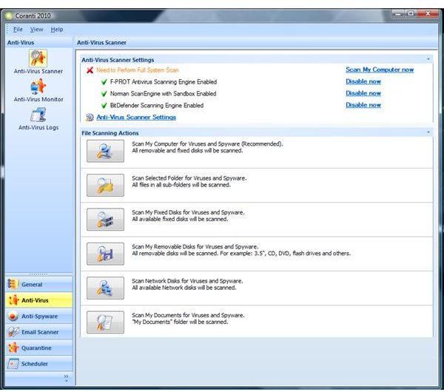Open the File menu
The width and height of the screenshot is (444, 392).
point(18,30)
